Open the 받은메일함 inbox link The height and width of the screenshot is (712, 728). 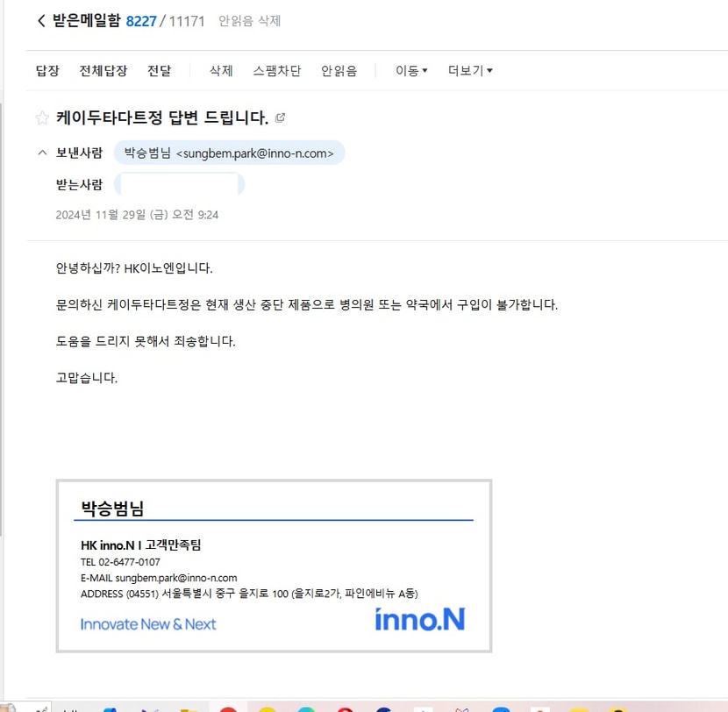pos(86,21)
